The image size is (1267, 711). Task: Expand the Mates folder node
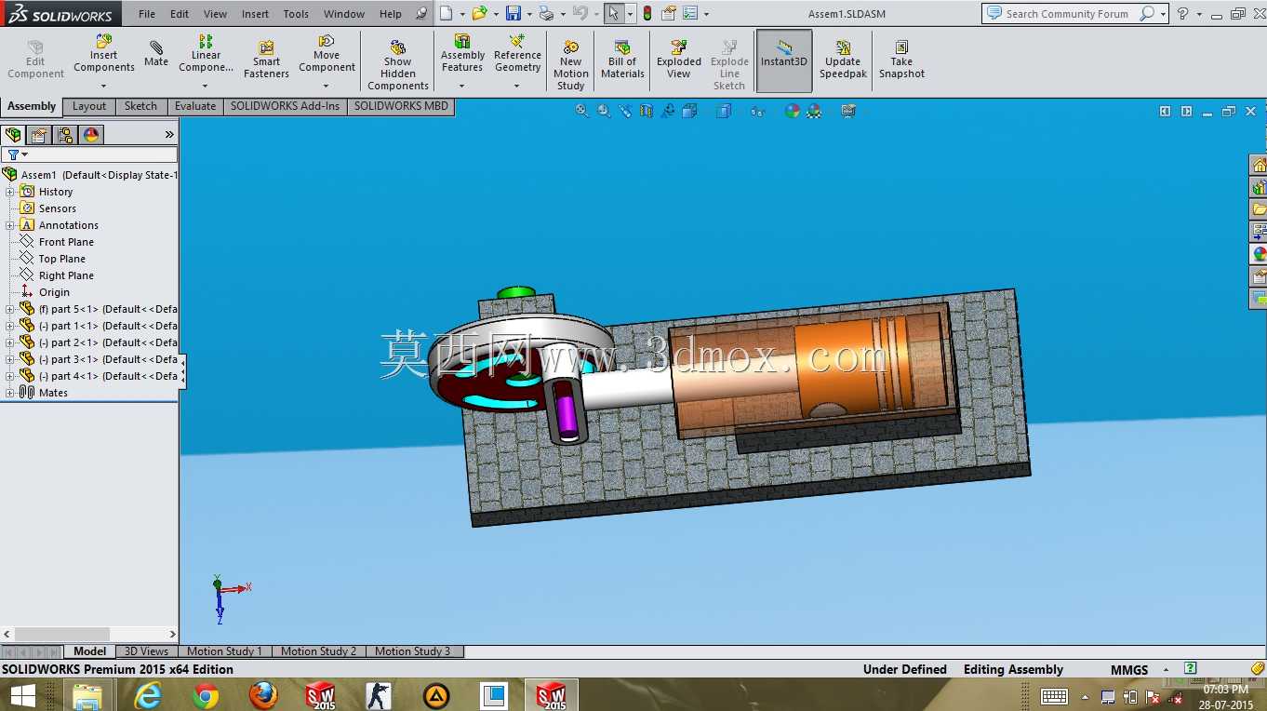[x=10, y=393]
